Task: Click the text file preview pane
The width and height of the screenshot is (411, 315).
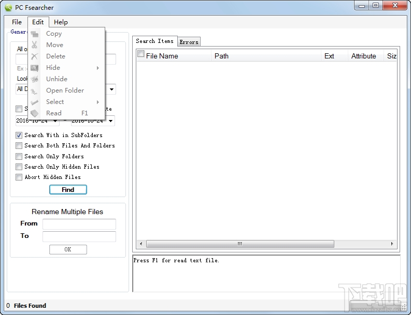Action: 266,274
